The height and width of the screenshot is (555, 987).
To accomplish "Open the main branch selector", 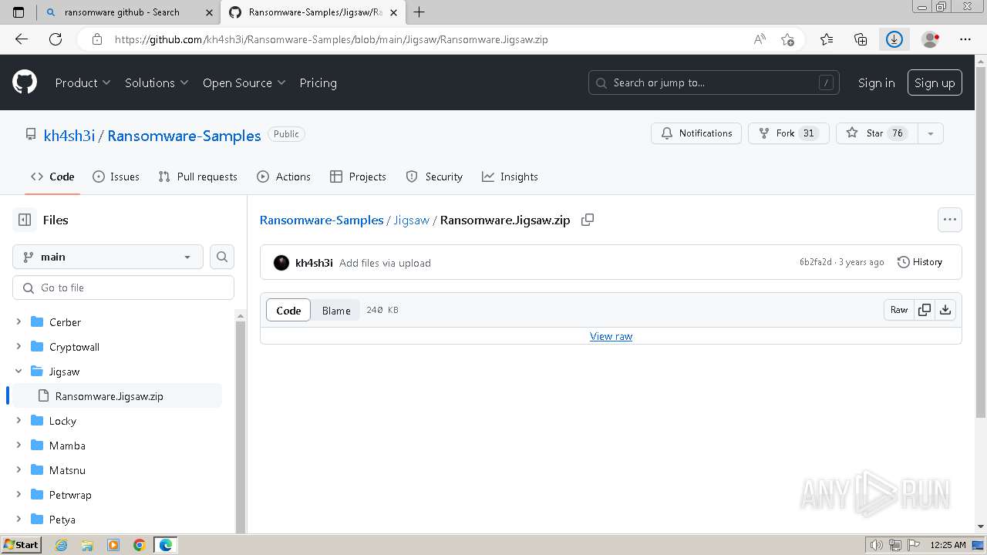I will [x=108, y=257].
